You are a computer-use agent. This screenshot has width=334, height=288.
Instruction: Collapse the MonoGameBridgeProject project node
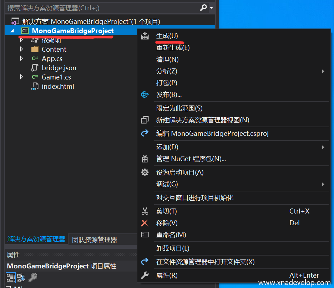(12, 31)
